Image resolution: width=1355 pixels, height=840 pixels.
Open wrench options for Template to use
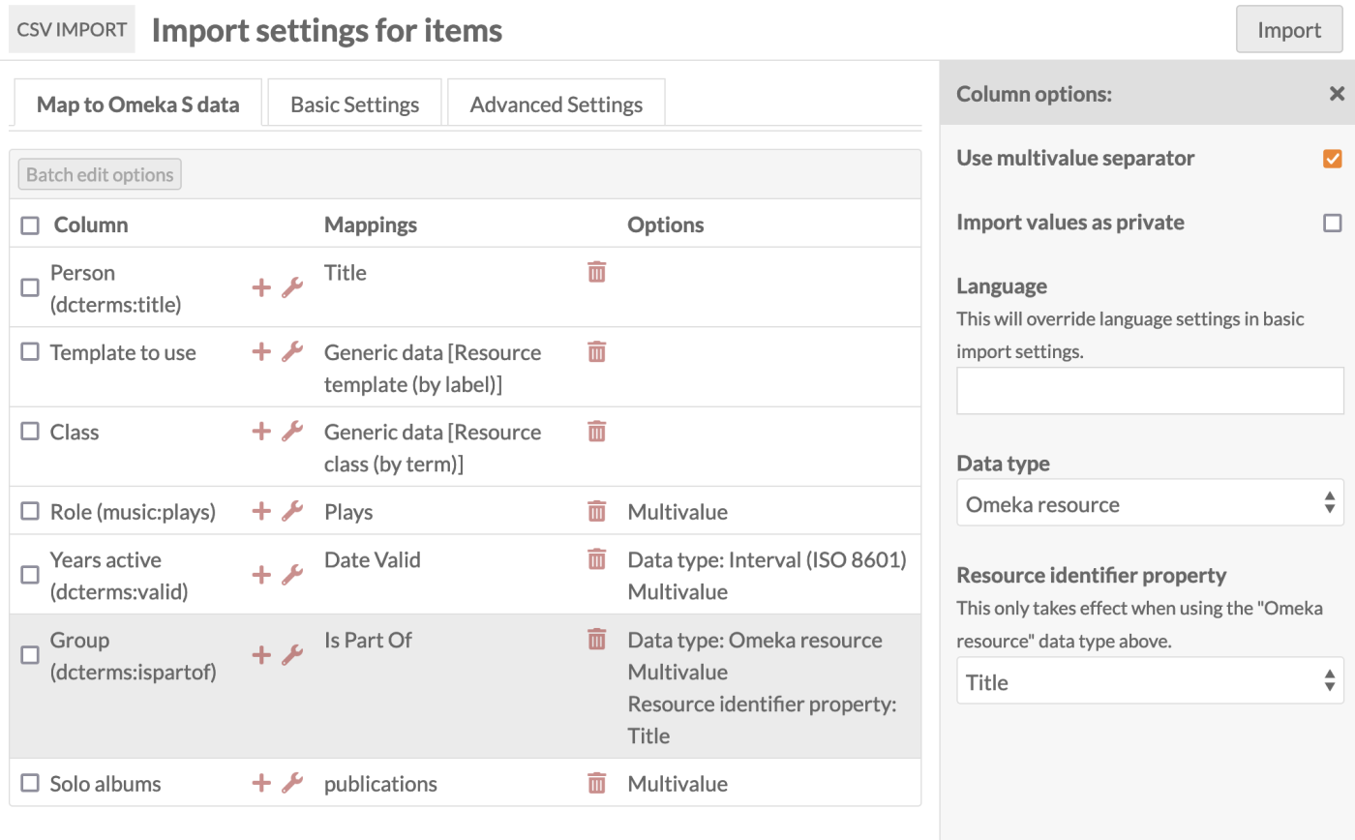(292, 352)
